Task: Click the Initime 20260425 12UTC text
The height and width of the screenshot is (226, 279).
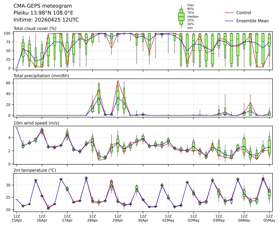Action: [46, 20]
